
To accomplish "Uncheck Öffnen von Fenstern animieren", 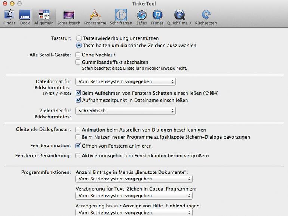I will pos(78,146).
